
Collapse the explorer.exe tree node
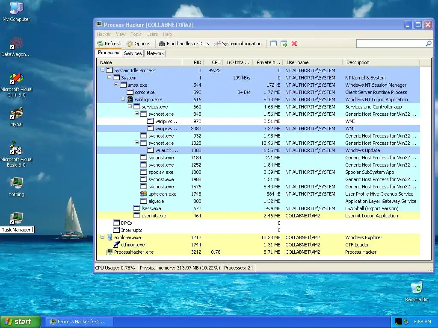[103, 237]
